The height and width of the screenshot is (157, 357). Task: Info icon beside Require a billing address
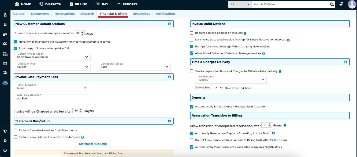(245, 33)
